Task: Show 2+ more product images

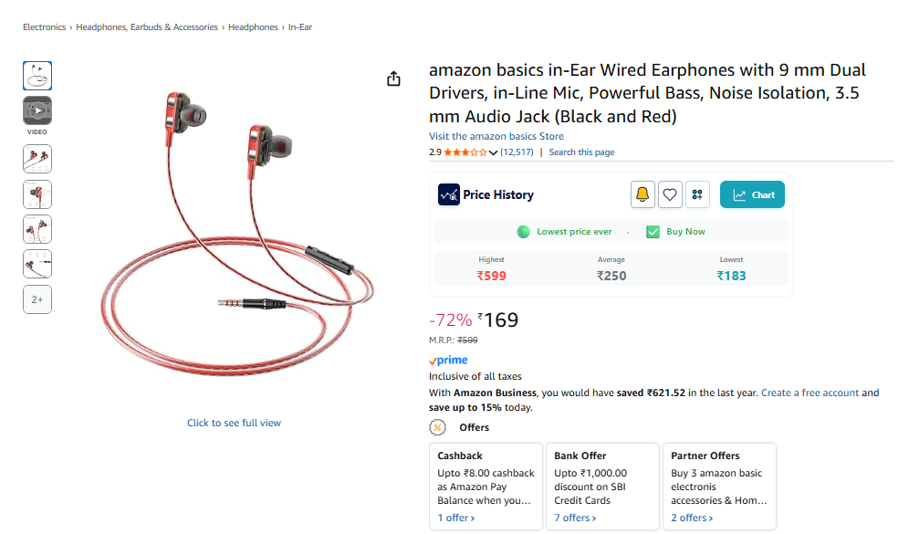Action: coord(37,299)
